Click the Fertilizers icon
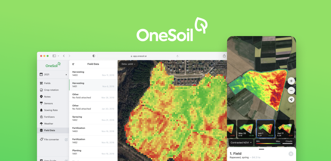 pyautogui.click(x=41, y=117)
